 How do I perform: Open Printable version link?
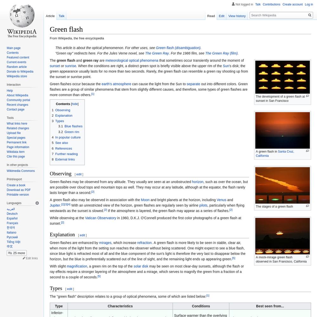pyautogui.click(x=18, y=195)
